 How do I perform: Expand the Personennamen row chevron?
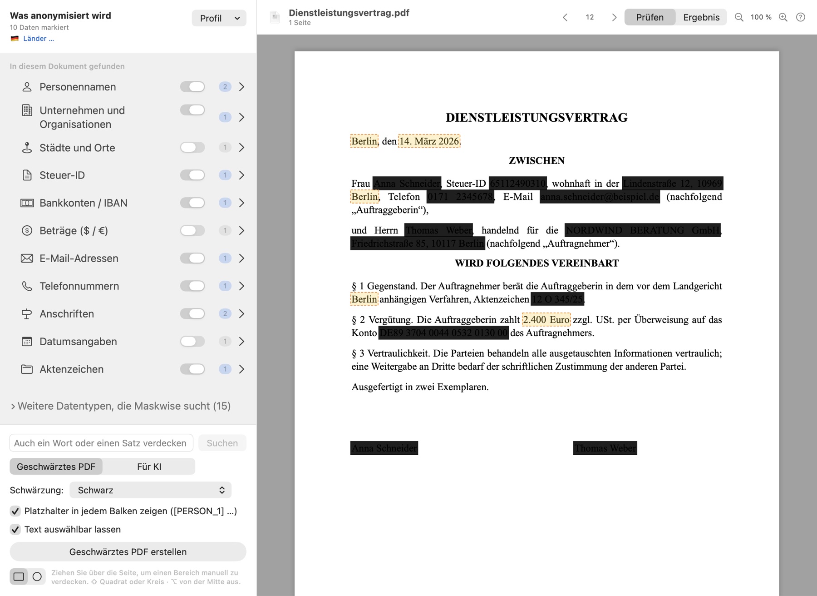[x=241, y=87]
